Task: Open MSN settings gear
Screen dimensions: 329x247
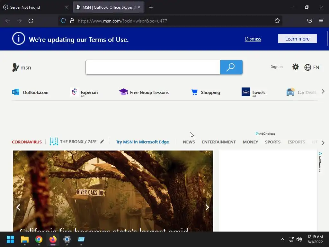Action: pos(296,67)
